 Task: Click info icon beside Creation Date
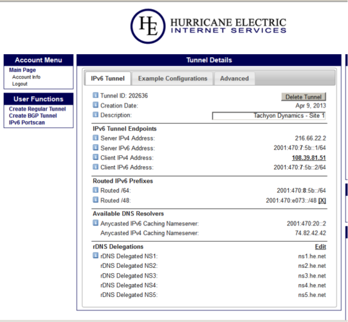(x=95, y=105)
